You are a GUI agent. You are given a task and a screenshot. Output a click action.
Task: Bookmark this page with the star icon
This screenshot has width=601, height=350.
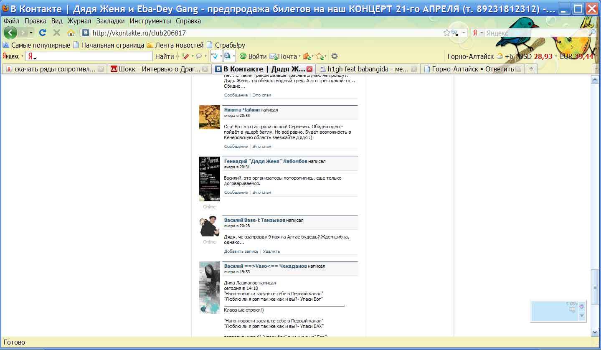(x=446, y=33)
